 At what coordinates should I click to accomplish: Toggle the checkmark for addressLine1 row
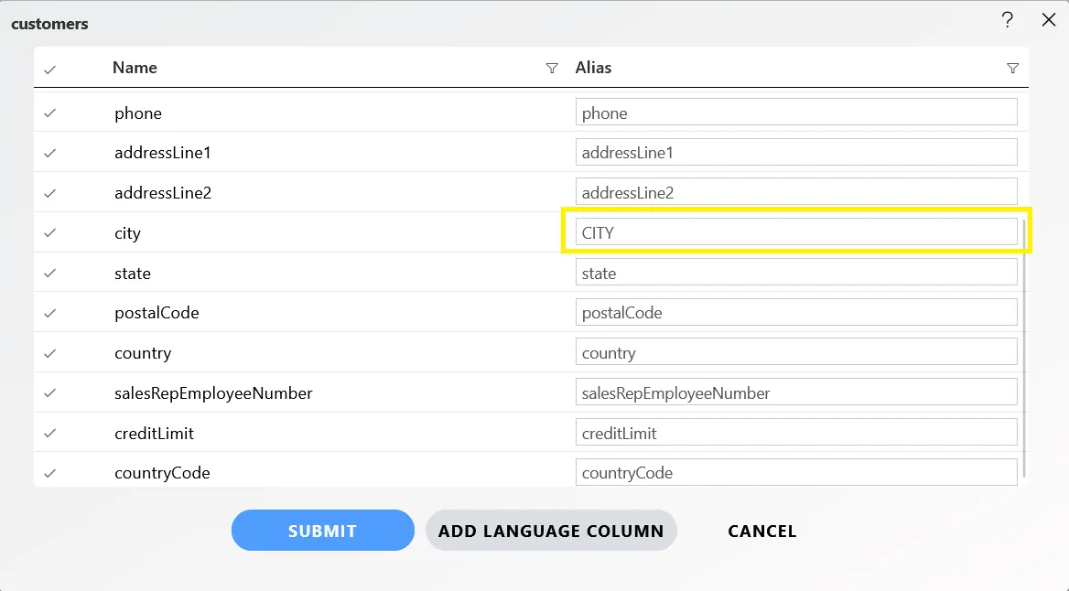click(x=49, y=154)
